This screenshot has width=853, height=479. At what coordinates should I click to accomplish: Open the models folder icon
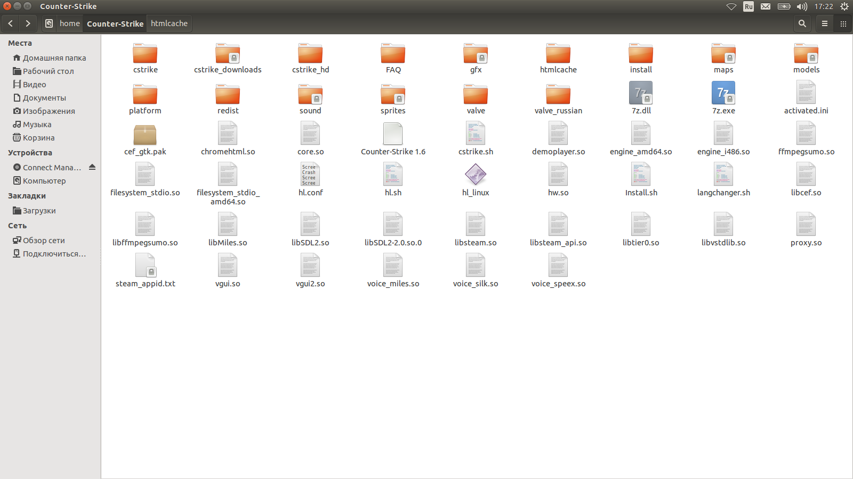point(806,53)
